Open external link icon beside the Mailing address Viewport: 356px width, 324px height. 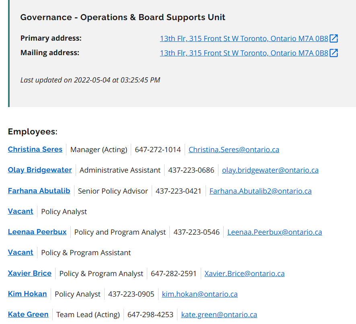click(x=333, y=53)
